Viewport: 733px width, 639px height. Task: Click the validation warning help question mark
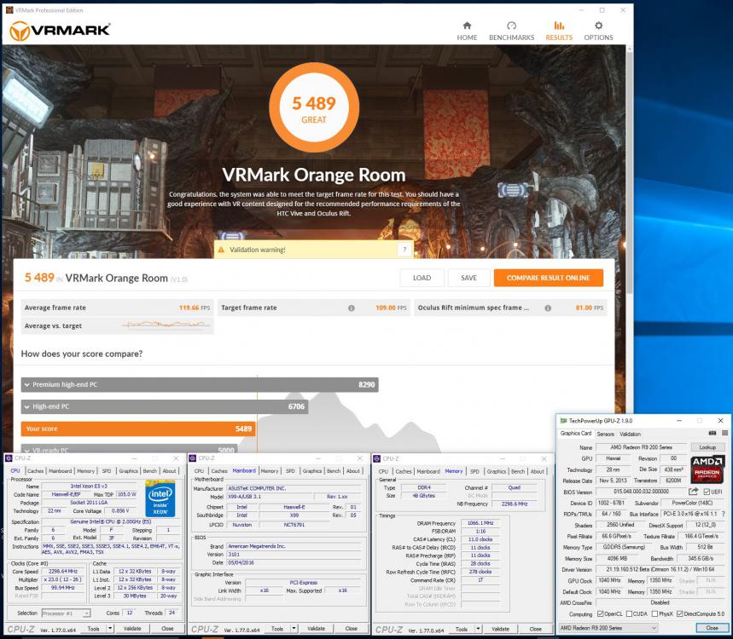coord(404,250)
